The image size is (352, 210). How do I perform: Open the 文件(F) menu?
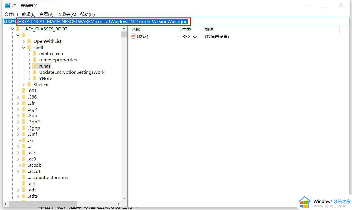click(x=11, y=14)
